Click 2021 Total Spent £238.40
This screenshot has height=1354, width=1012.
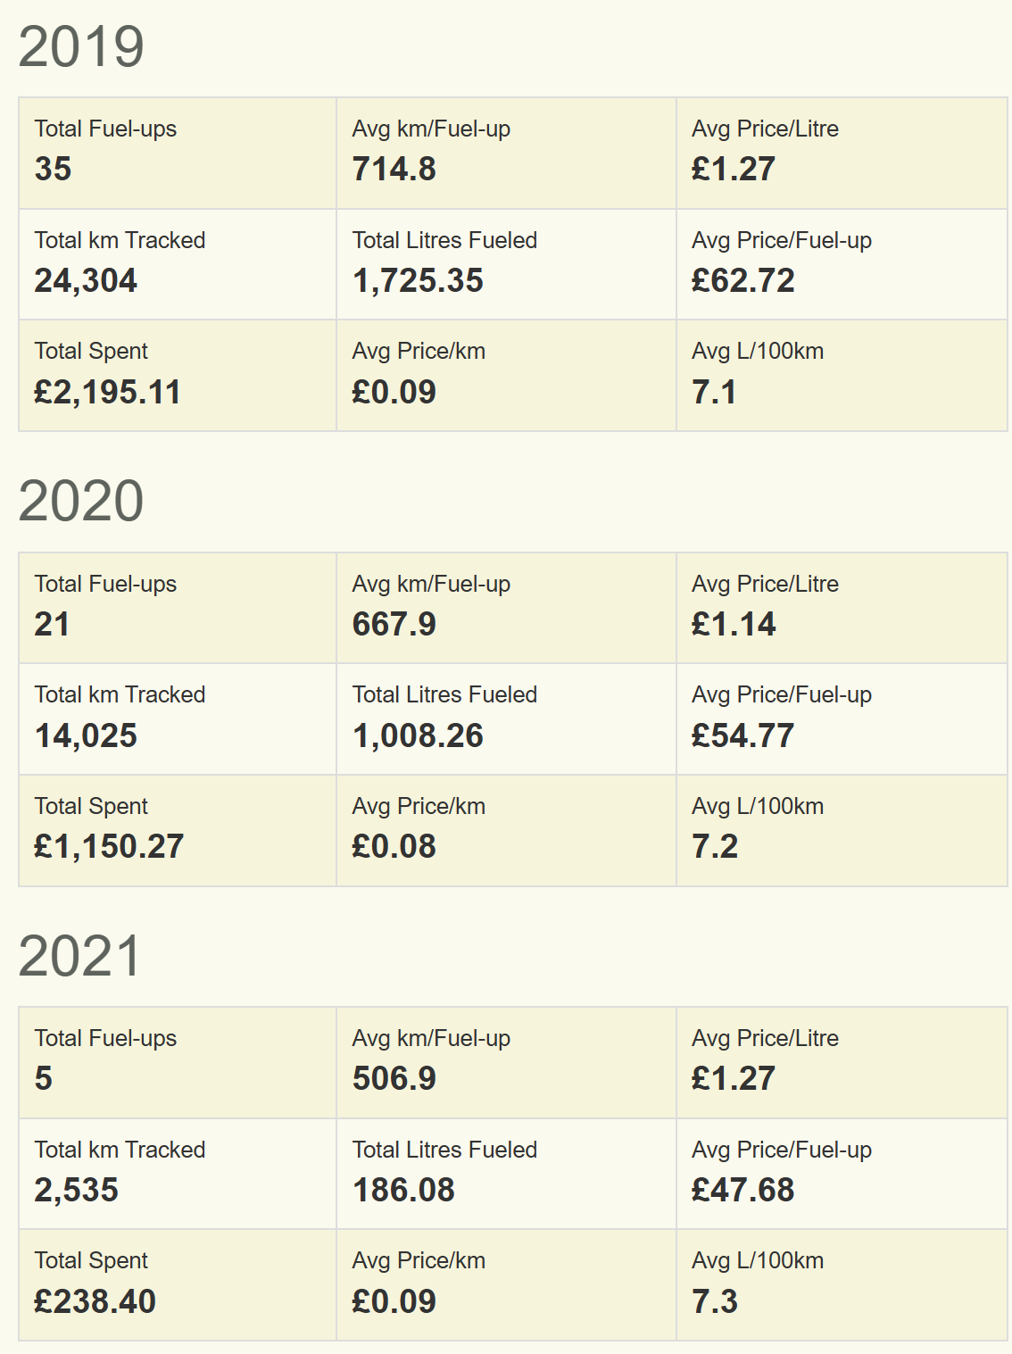point(95,1301)
